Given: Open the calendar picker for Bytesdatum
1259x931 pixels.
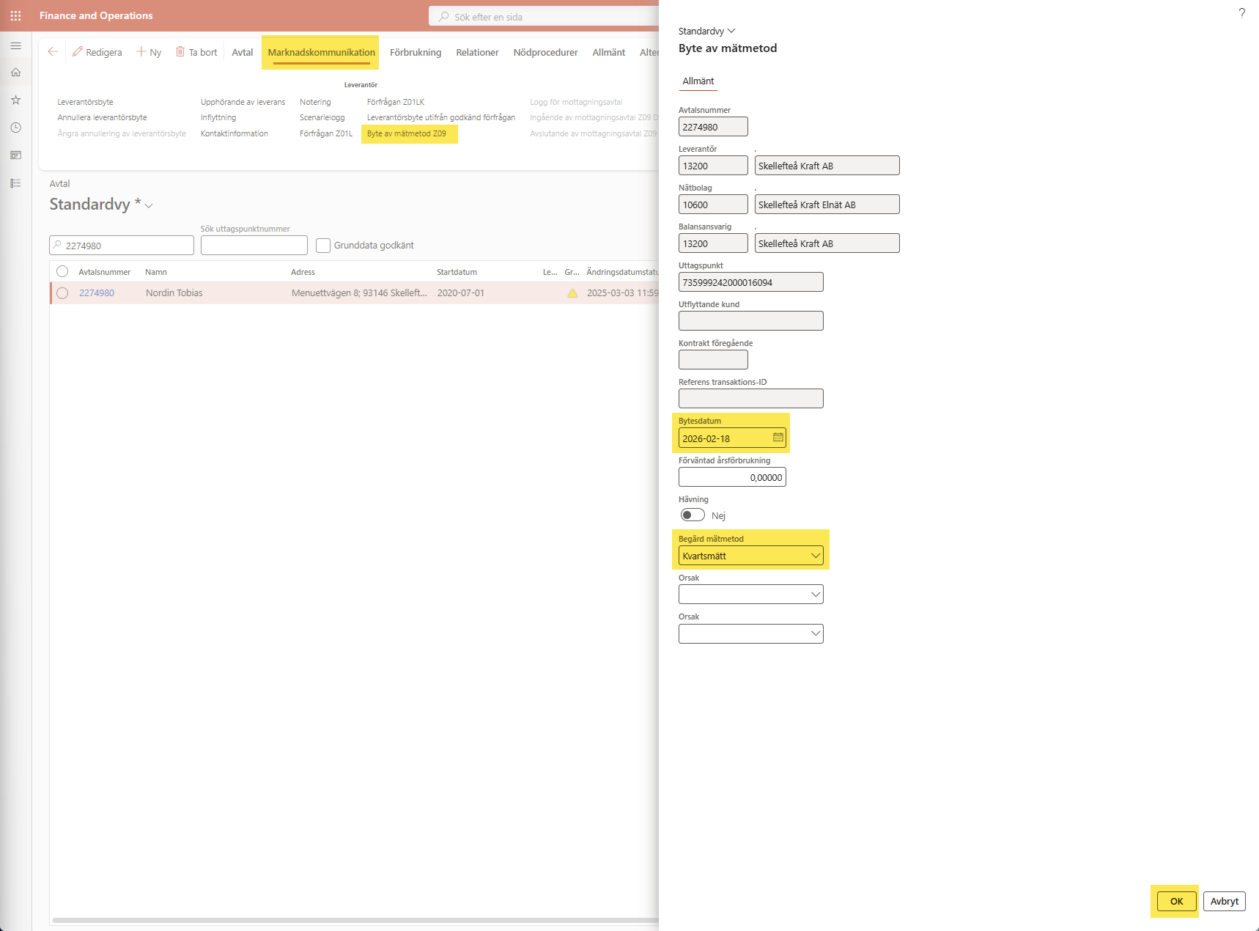Looking at the screenshot, I should tap(778, 438).
